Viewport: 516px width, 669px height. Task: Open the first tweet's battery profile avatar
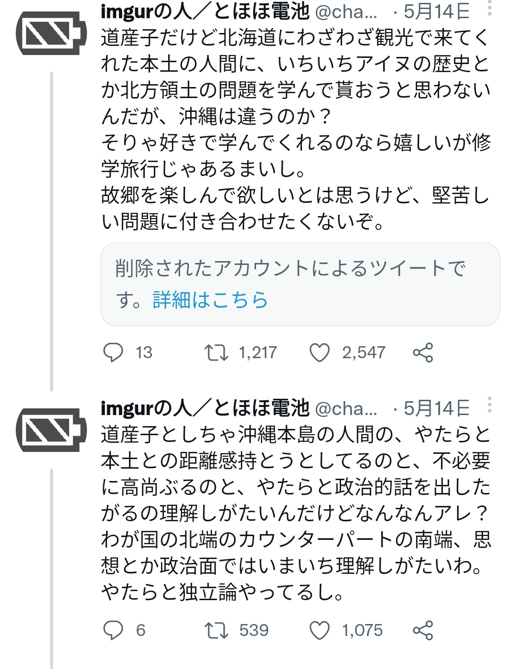[x=51, y=33]
